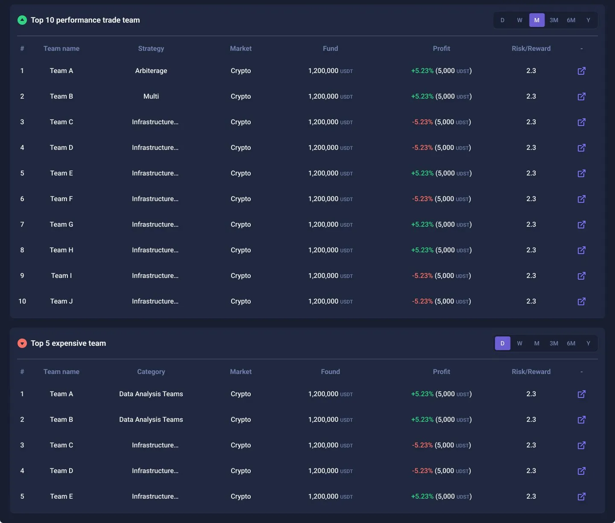Select 6M period in Top 10 performance table

[571, 20]
